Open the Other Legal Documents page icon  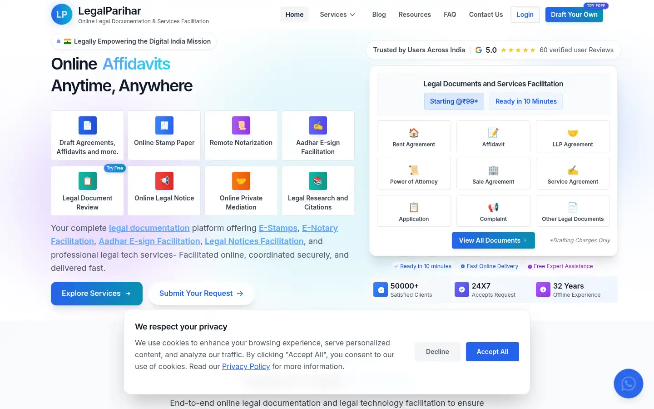[573, 207]
